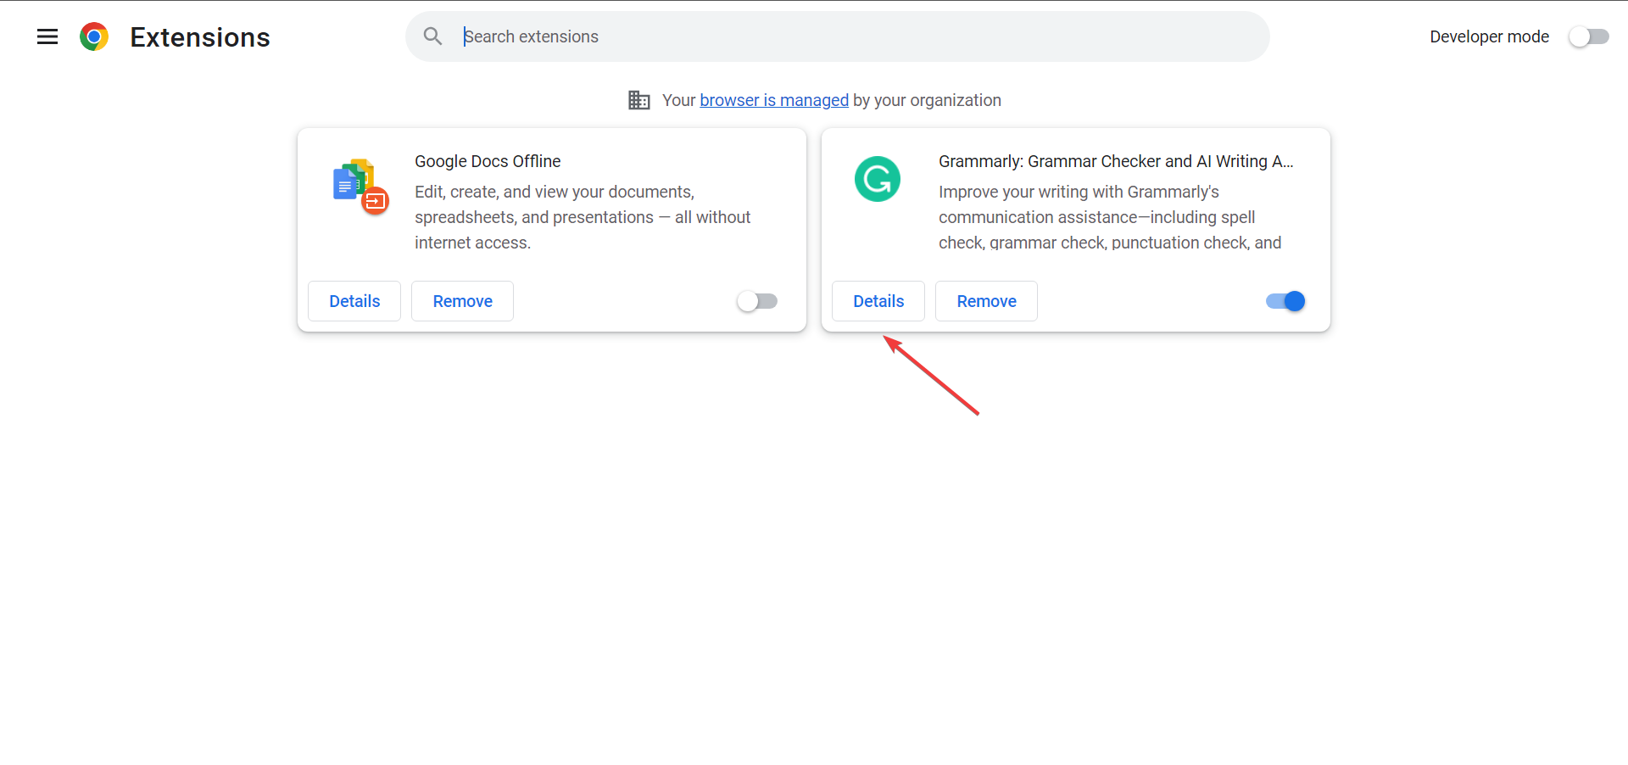Viewport: 1628px width, 765px height.
Task: Click the Extensions page title
Action: click(x=200, y=37)
